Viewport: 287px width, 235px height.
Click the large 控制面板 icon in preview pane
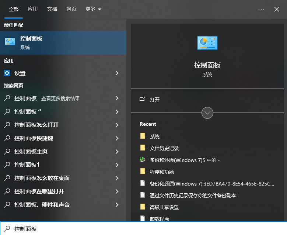coord(207,43)
